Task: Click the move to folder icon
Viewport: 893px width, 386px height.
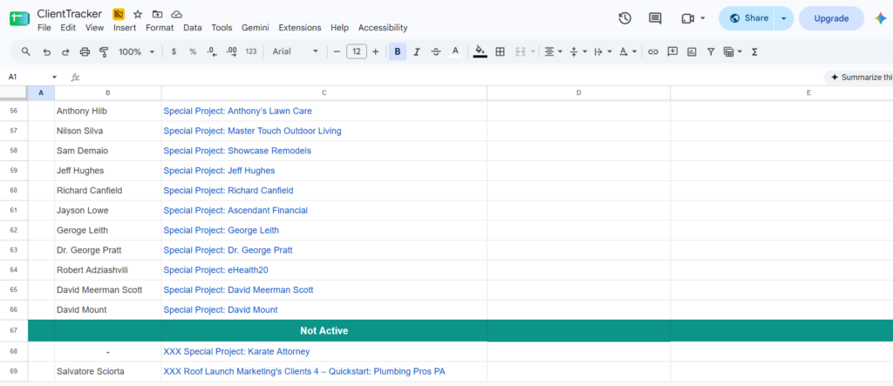Action: [157, 14]
